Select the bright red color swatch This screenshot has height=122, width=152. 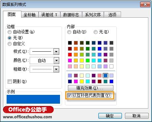[x=70, y=55]
